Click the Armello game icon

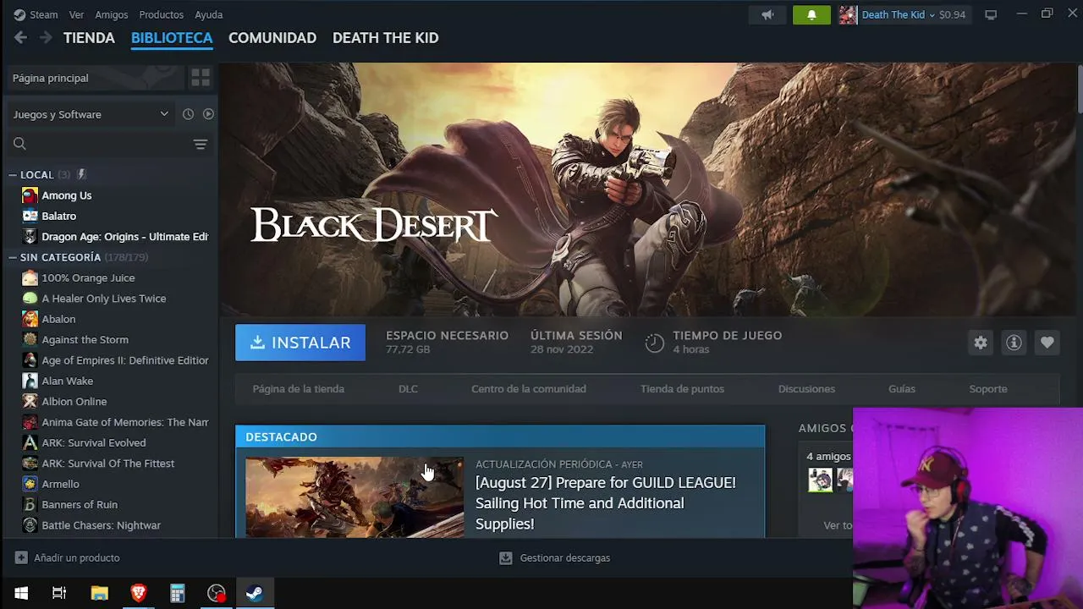[x=30, y=484]
